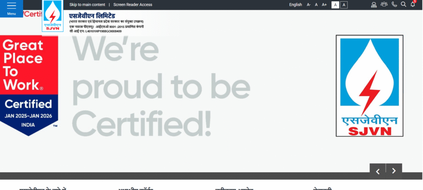The image size is (423, 190).
Task: Open the notification bell icon
Action: tap(413, 5)
